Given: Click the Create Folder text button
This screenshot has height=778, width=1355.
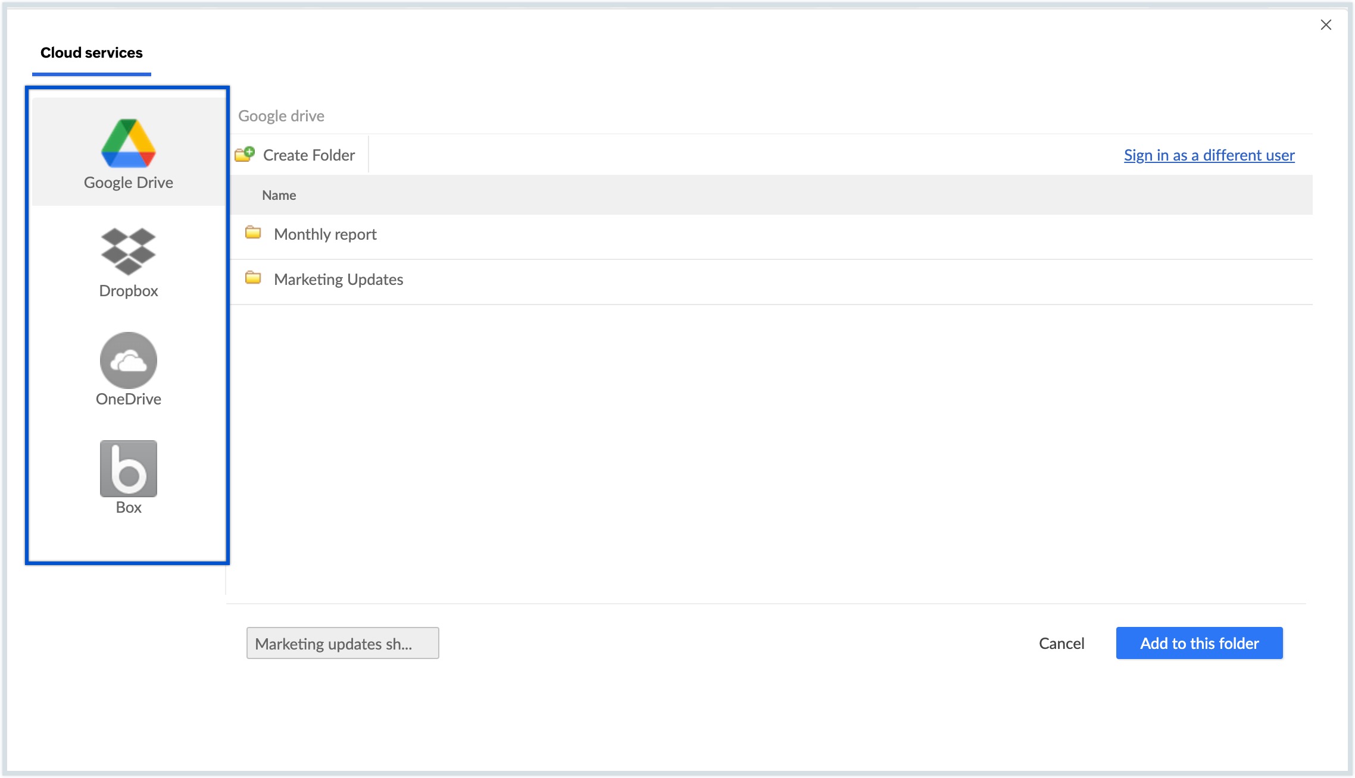Looking at the screenshot, I should 308,155.
